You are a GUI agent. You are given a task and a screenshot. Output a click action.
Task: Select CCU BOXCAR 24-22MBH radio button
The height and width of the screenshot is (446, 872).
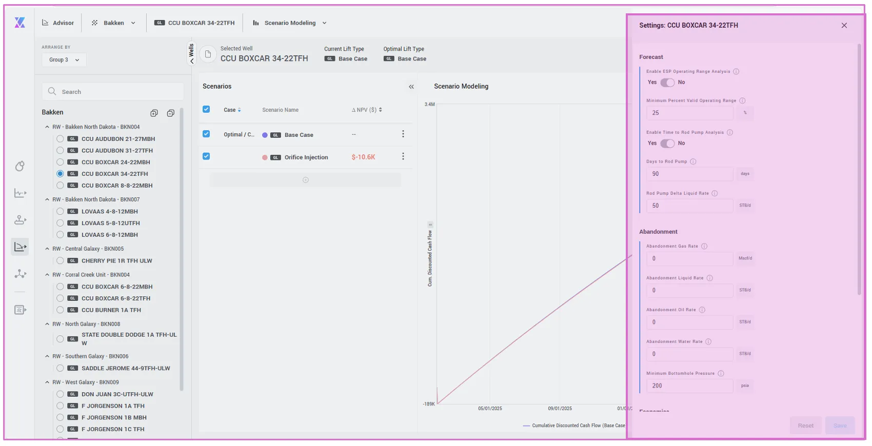pos(60,162)
